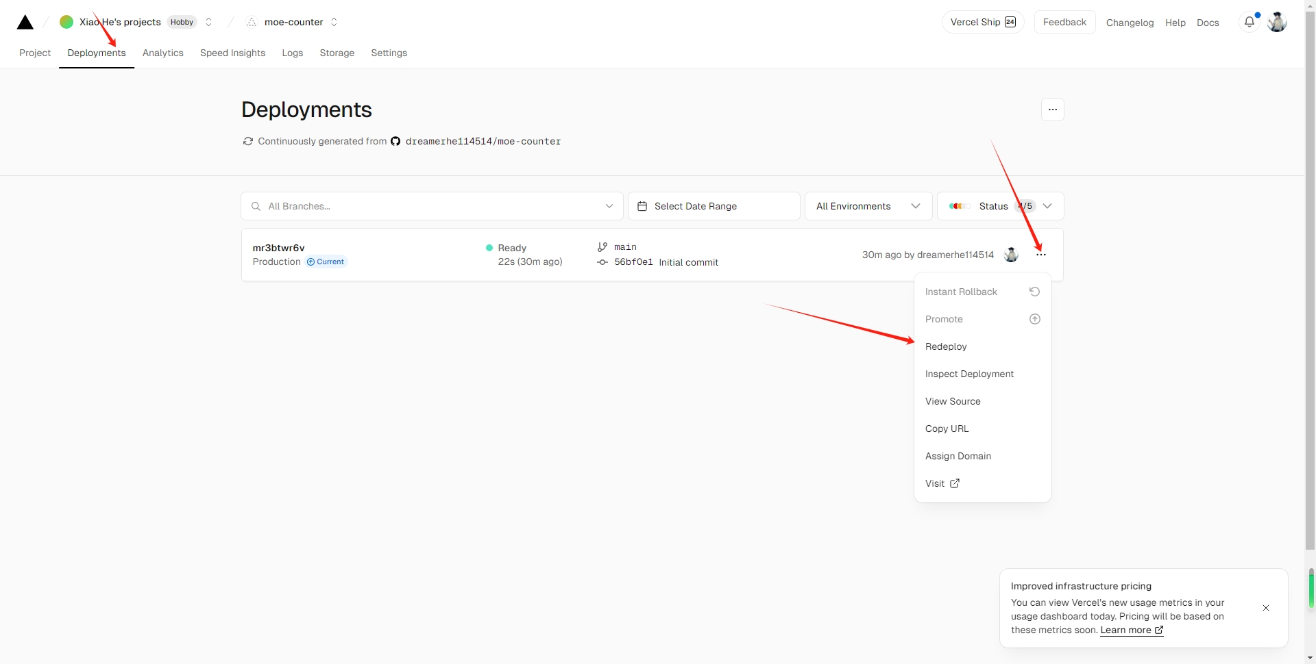
Task: Click the moe-counter project icon
Action: click(x=252, y=22)
